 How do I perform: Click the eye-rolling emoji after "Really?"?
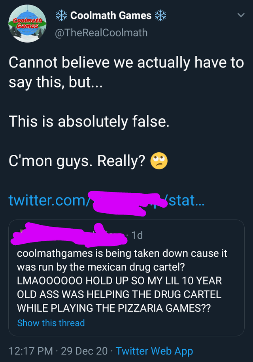[159, 161]
